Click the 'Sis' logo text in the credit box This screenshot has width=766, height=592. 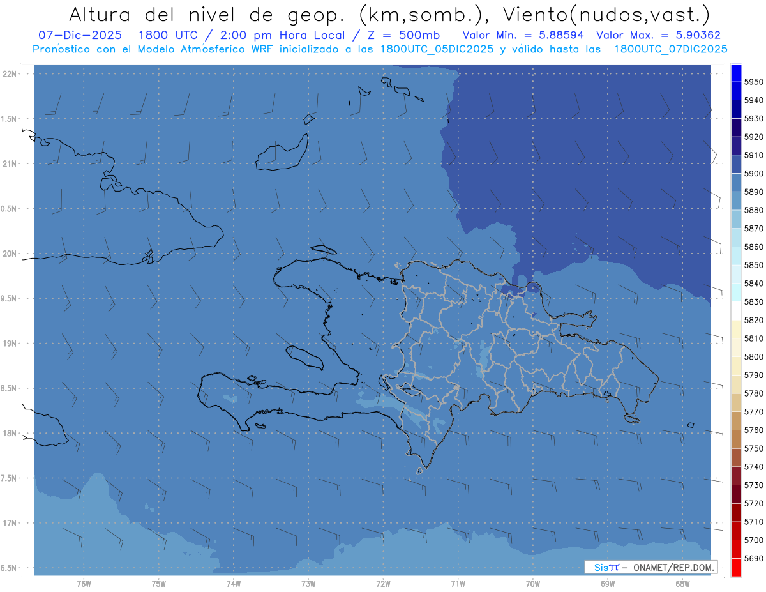[x=601, y=567]
